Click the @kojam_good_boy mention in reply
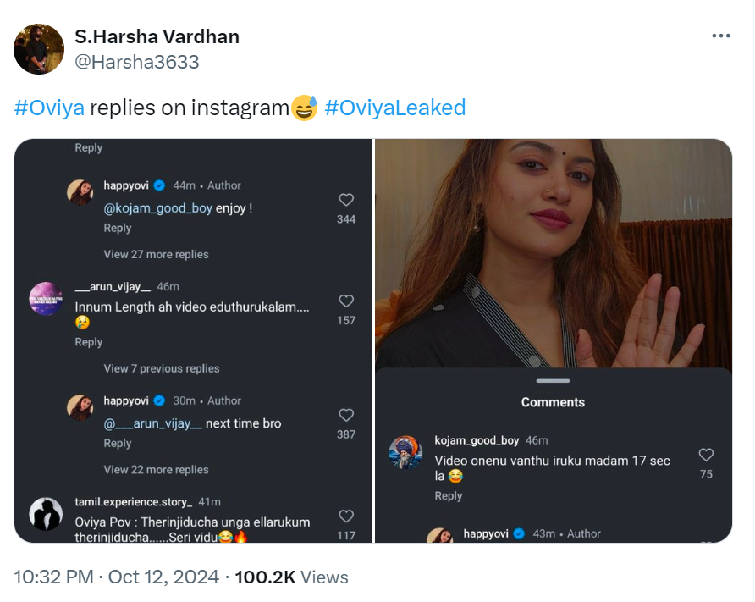 pyautogui.click(x=157, y=207)
